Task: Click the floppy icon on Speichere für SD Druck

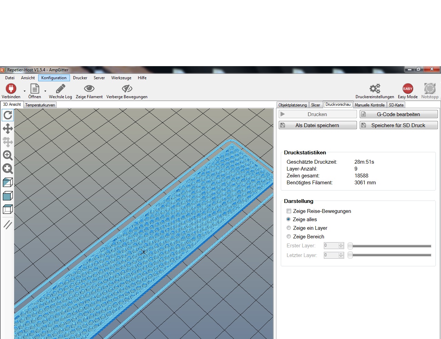Action: click(x=363, y=125)
